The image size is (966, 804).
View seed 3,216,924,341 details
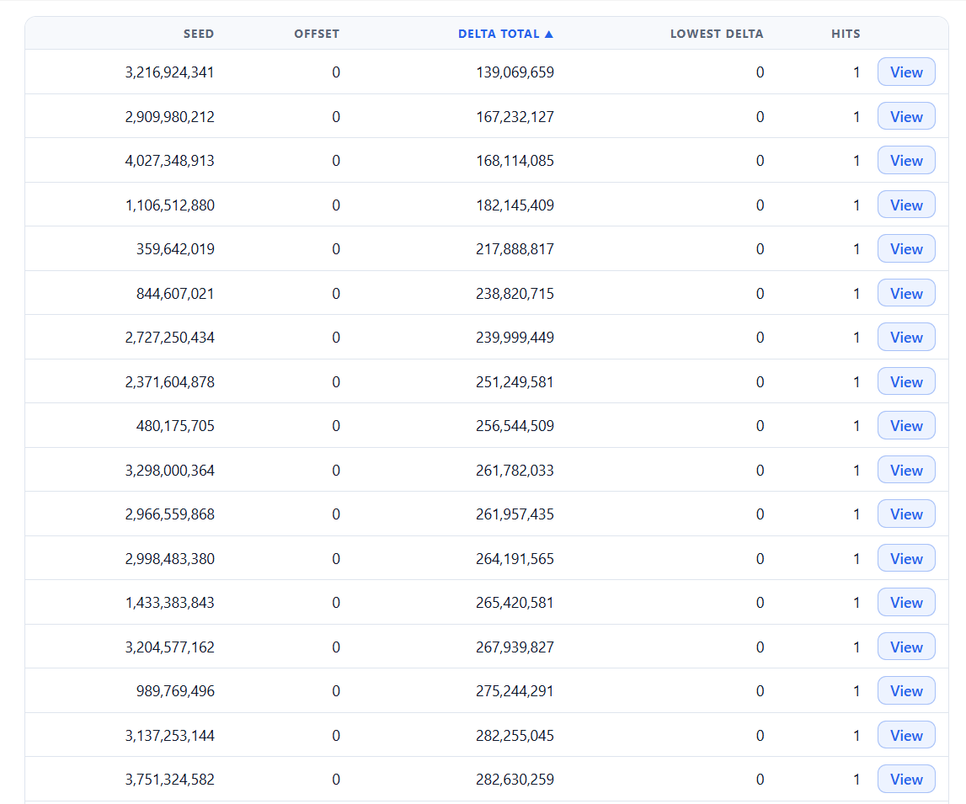pos(906,72)
